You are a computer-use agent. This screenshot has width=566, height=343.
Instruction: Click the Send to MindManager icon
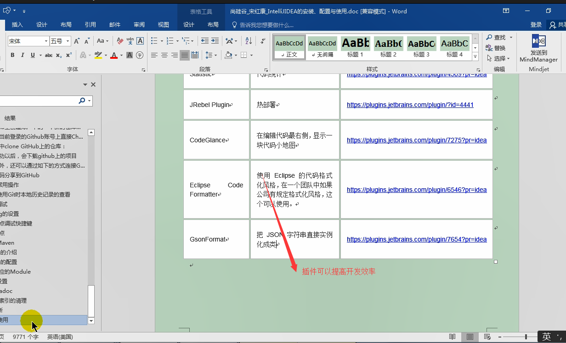pyautogui.click(x=538, y=41)
